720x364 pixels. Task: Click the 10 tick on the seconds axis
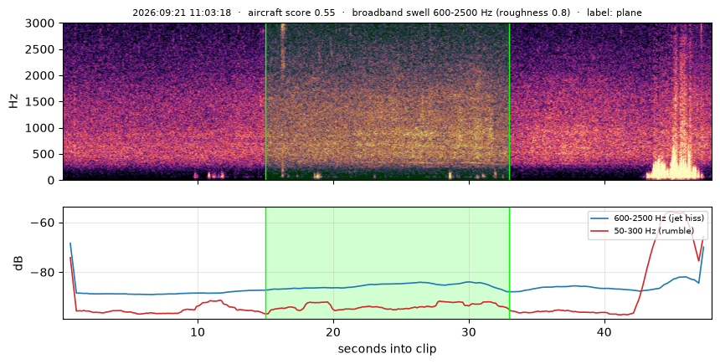[x=198, y=331]
